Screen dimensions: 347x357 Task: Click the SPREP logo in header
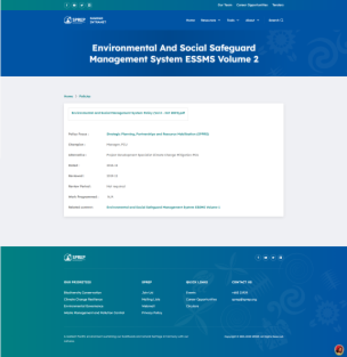pyautogui.click(x=75, y=20)
